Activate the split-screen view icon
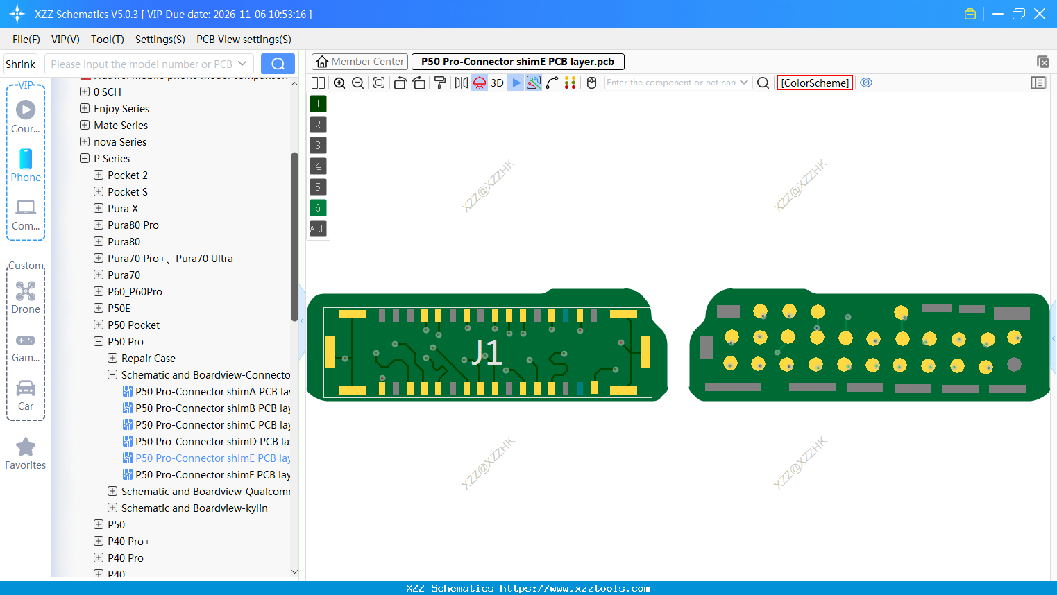Viewport: 1057px width, 595px height. pyautogui.click(x=318, y=83)
